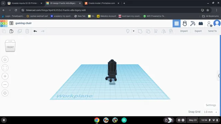Expand the visibility dropdown arrow
This screenshot has width=221, height=124.
click(x=134, y=31)
